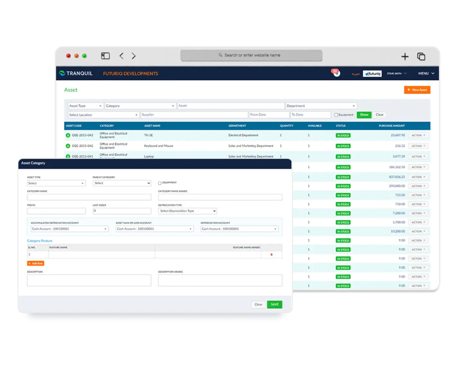Viewport: 458px width, 365px height.
Task: Open the Depreciation Account dropdown
Action: [239, 229]
